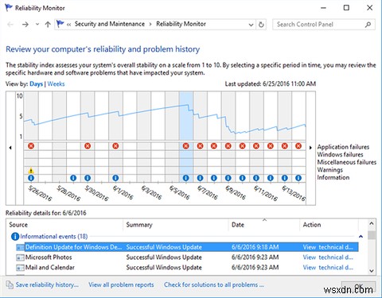Select the Mail and Calendar update row
This screenshot has width=382, height=298.
(x=187, y=268)
